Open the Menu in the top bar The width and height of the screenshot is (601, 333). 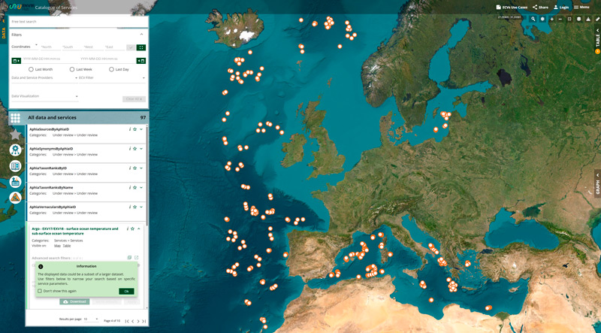click(581, 7)
